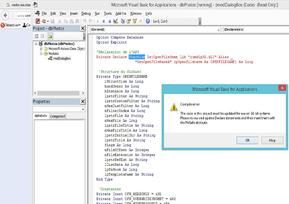289x204 pixels.
Task: Expand Microsoft Access Class Objects folder
Action: point(41,49)
